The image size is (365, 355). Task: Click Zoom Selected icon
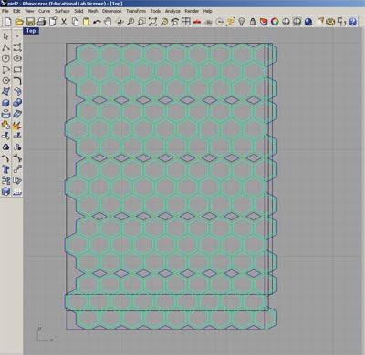coord(163,22)
